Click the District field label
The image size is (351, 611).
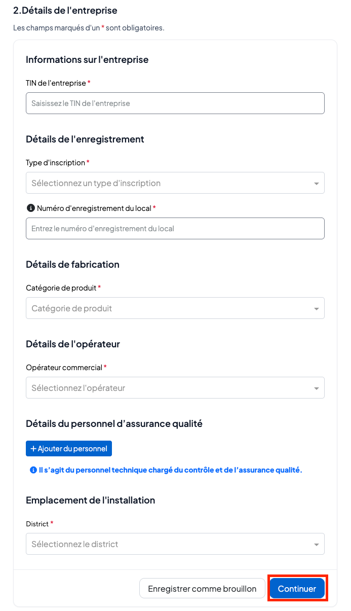(37, 524)
